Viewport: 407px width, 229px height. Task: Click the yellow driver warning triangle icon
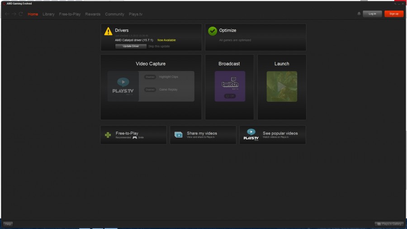(x=108, y=31)
